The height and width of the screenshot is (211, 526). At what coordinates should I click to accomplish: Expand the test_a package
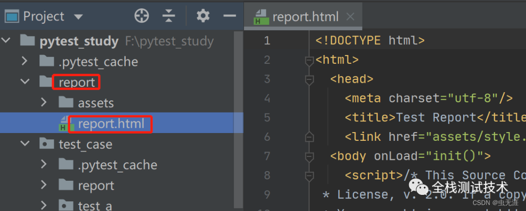43,205
